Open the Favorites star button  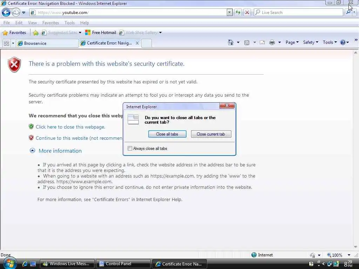14,33
